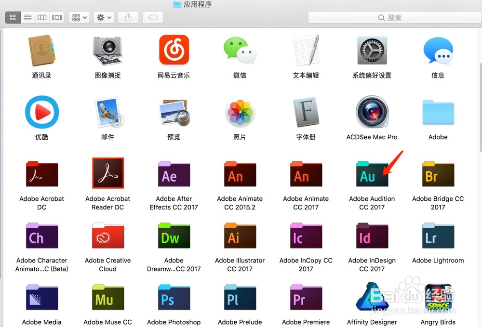Switch to cover flow view
Viewport: 482px width, 327px height.
click(57, 17)
